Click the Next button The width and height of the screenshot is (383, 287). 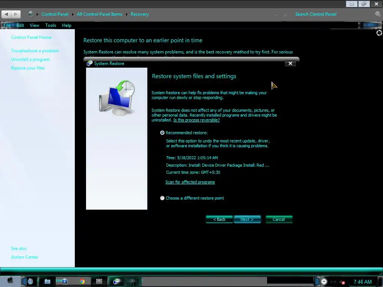point(247,219)
